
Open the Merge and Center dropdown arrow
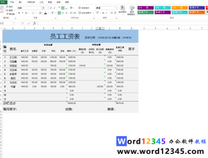click(93, 13)
